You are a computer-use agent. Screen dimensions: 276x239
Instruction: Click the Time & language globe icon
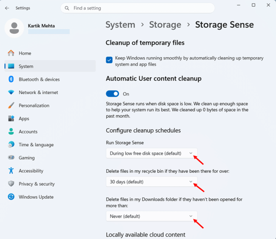[x=11, y=145]
